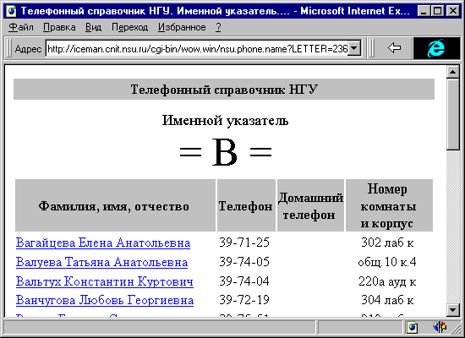Click the vertical scrollbar down arrow
Viewport: 465px width, 338px height.
pos(453,310)
